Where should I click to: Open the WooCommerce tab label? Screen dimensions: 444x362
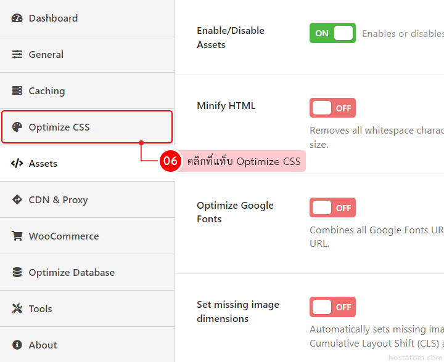[x=64, y=236]
